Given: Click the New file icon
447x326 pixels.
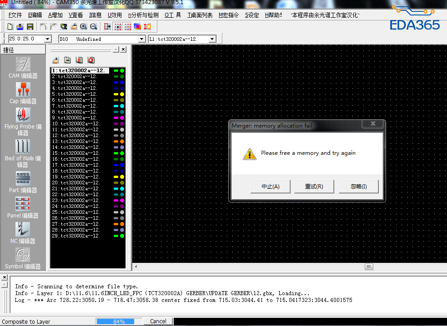Looking at the screenshot, I should pos(10,27).
